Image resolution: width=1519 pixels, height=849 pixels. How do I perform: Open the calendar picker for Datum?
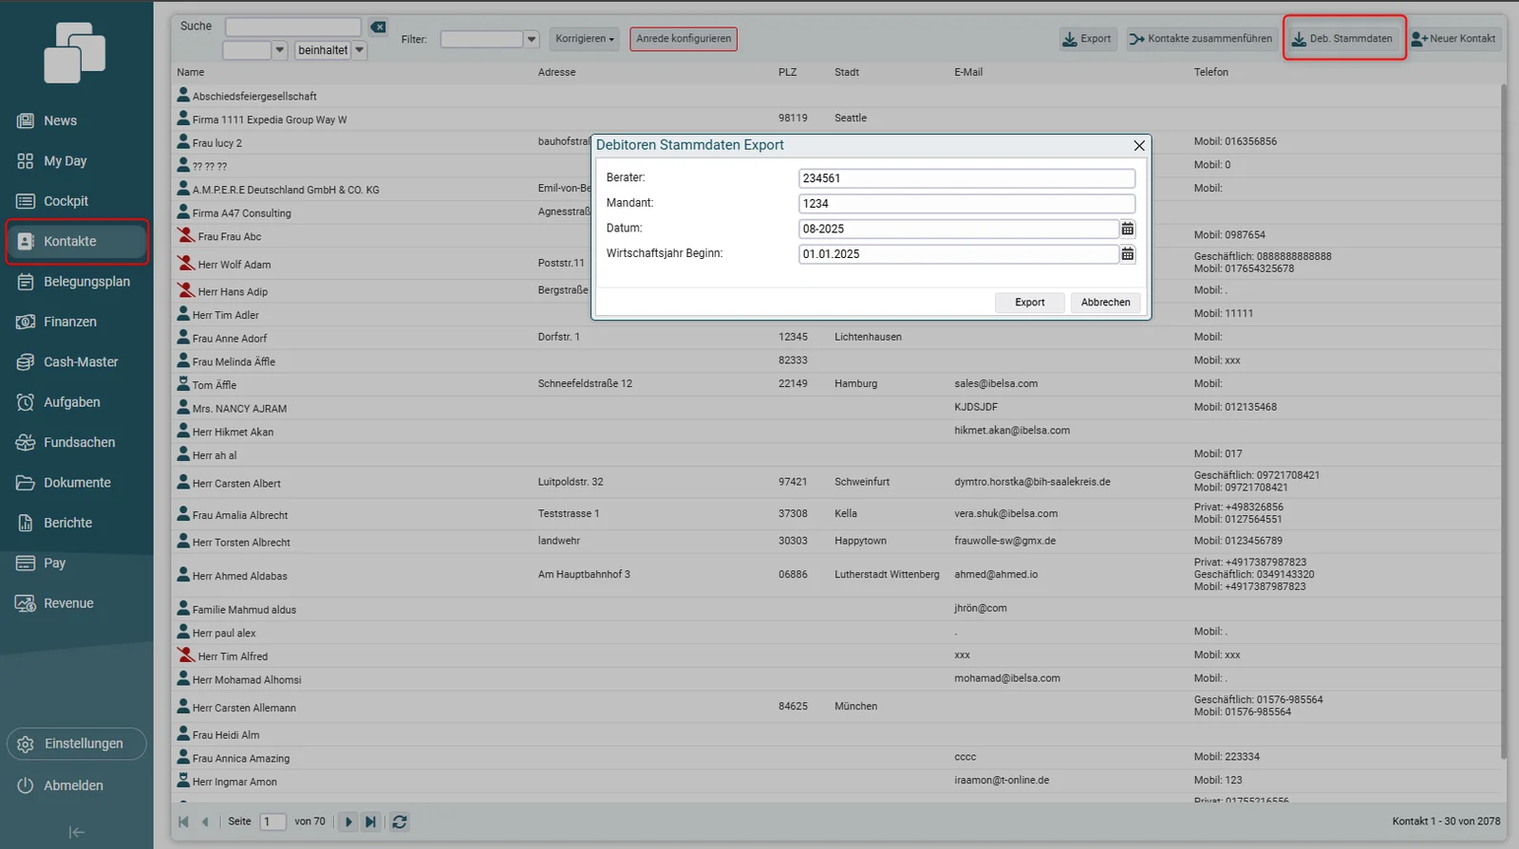pos(1127,229)
